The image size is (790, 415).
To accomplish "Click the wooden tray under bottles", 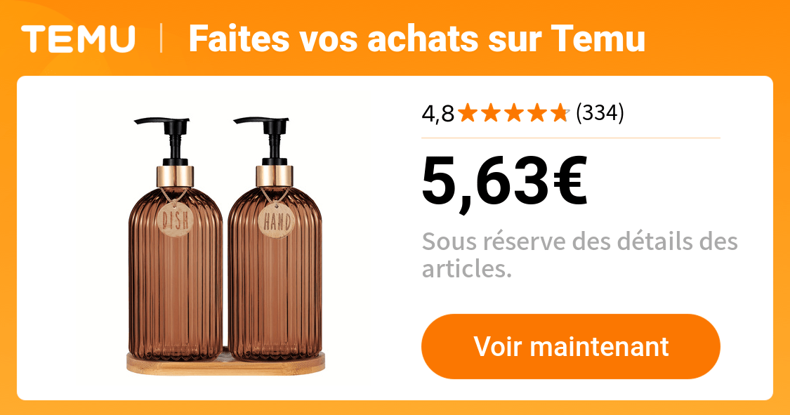I will [x=225, y=364].
